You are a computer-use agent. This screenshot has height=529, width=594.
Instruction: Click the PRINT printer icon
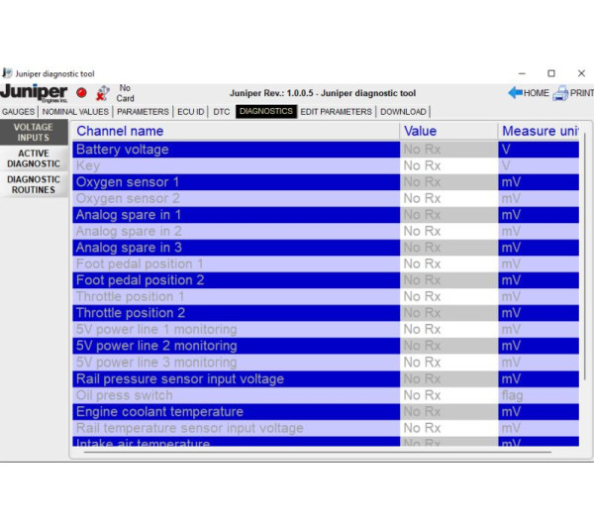pyautogui.click(x=560, y=93)
